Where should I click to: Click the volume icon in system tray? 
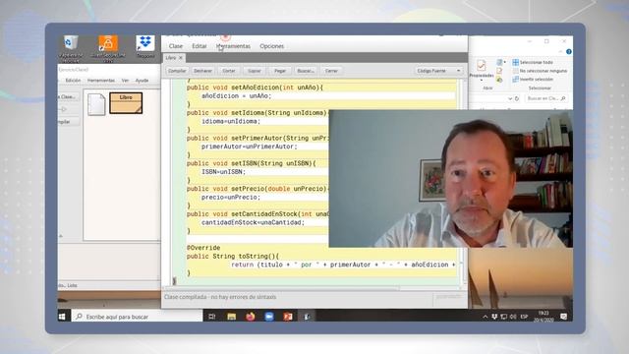(513, 317)
